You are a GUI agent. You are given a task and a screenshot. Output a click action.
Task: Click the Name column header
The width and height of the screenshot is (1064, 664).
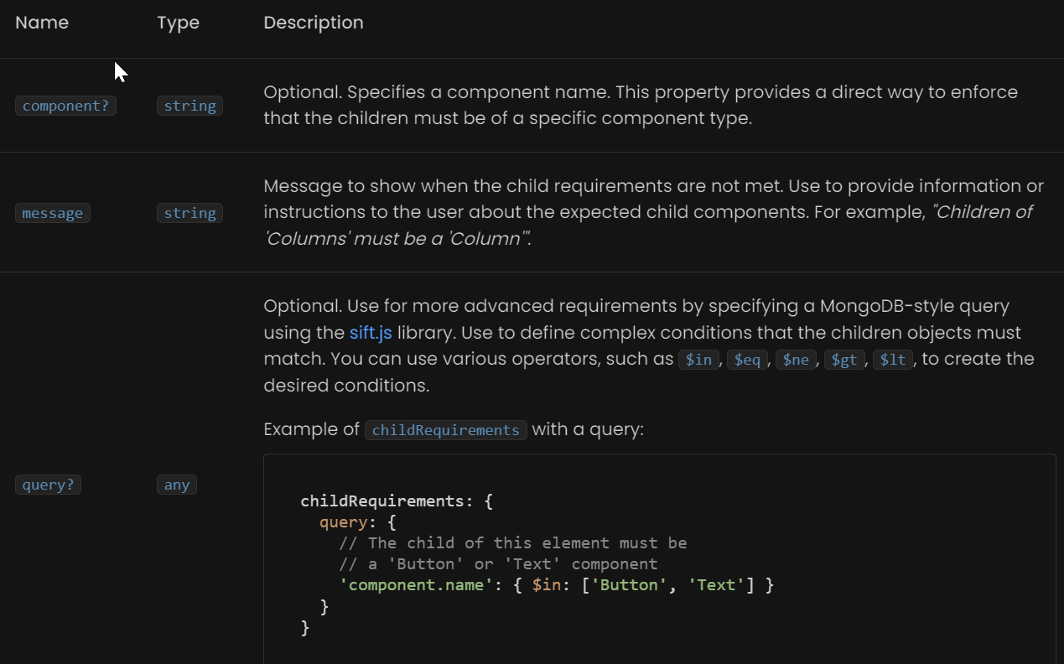(42, 23)
